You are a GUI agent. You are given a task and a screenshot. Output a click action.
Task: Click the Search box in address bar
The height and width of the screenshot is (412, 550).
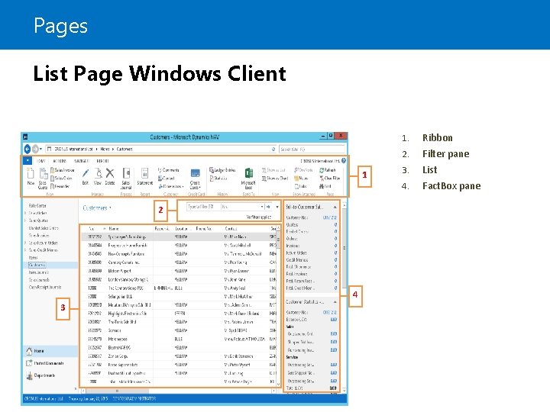pos(312,149)
